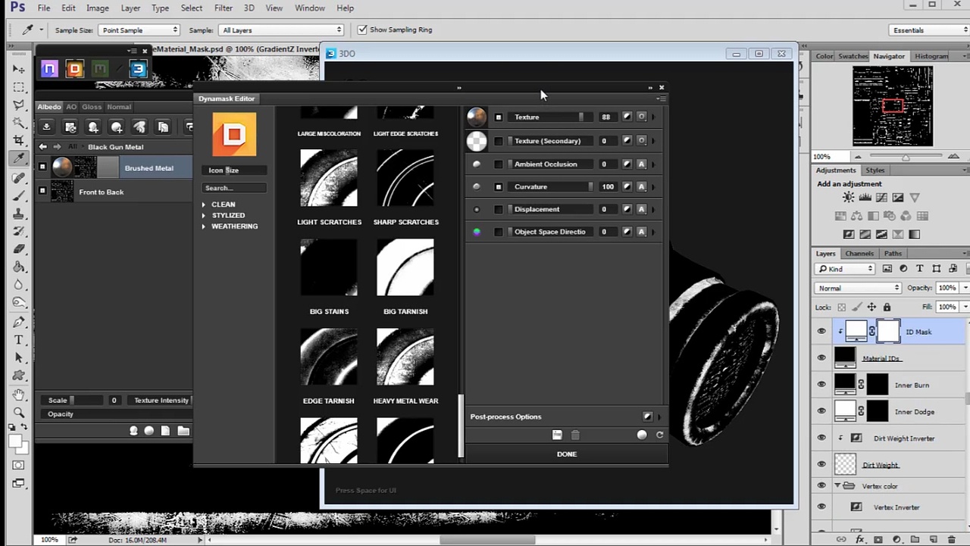Hide the Inner Burn layer
Screen dimensions: 970x546
pos(821,385)
